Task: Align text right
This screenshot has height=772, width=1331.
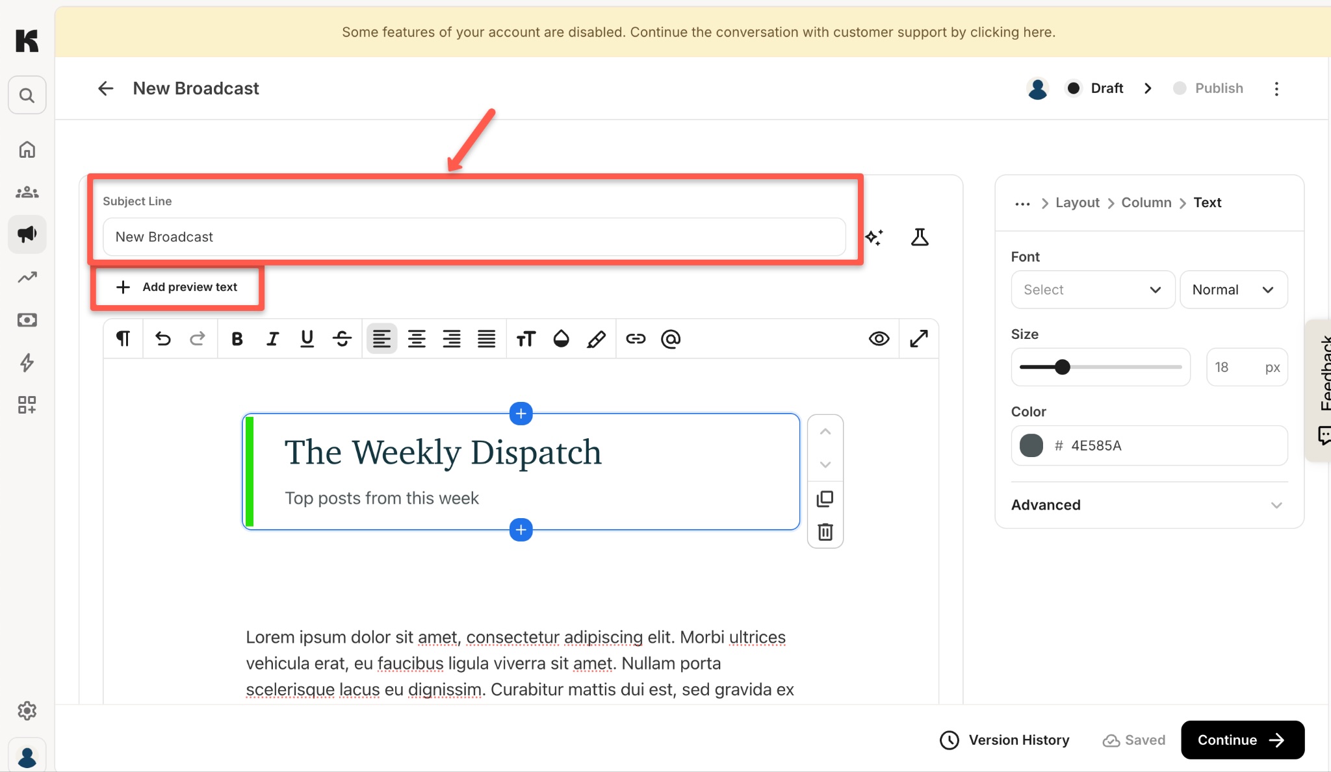Action: click(452, 338)
